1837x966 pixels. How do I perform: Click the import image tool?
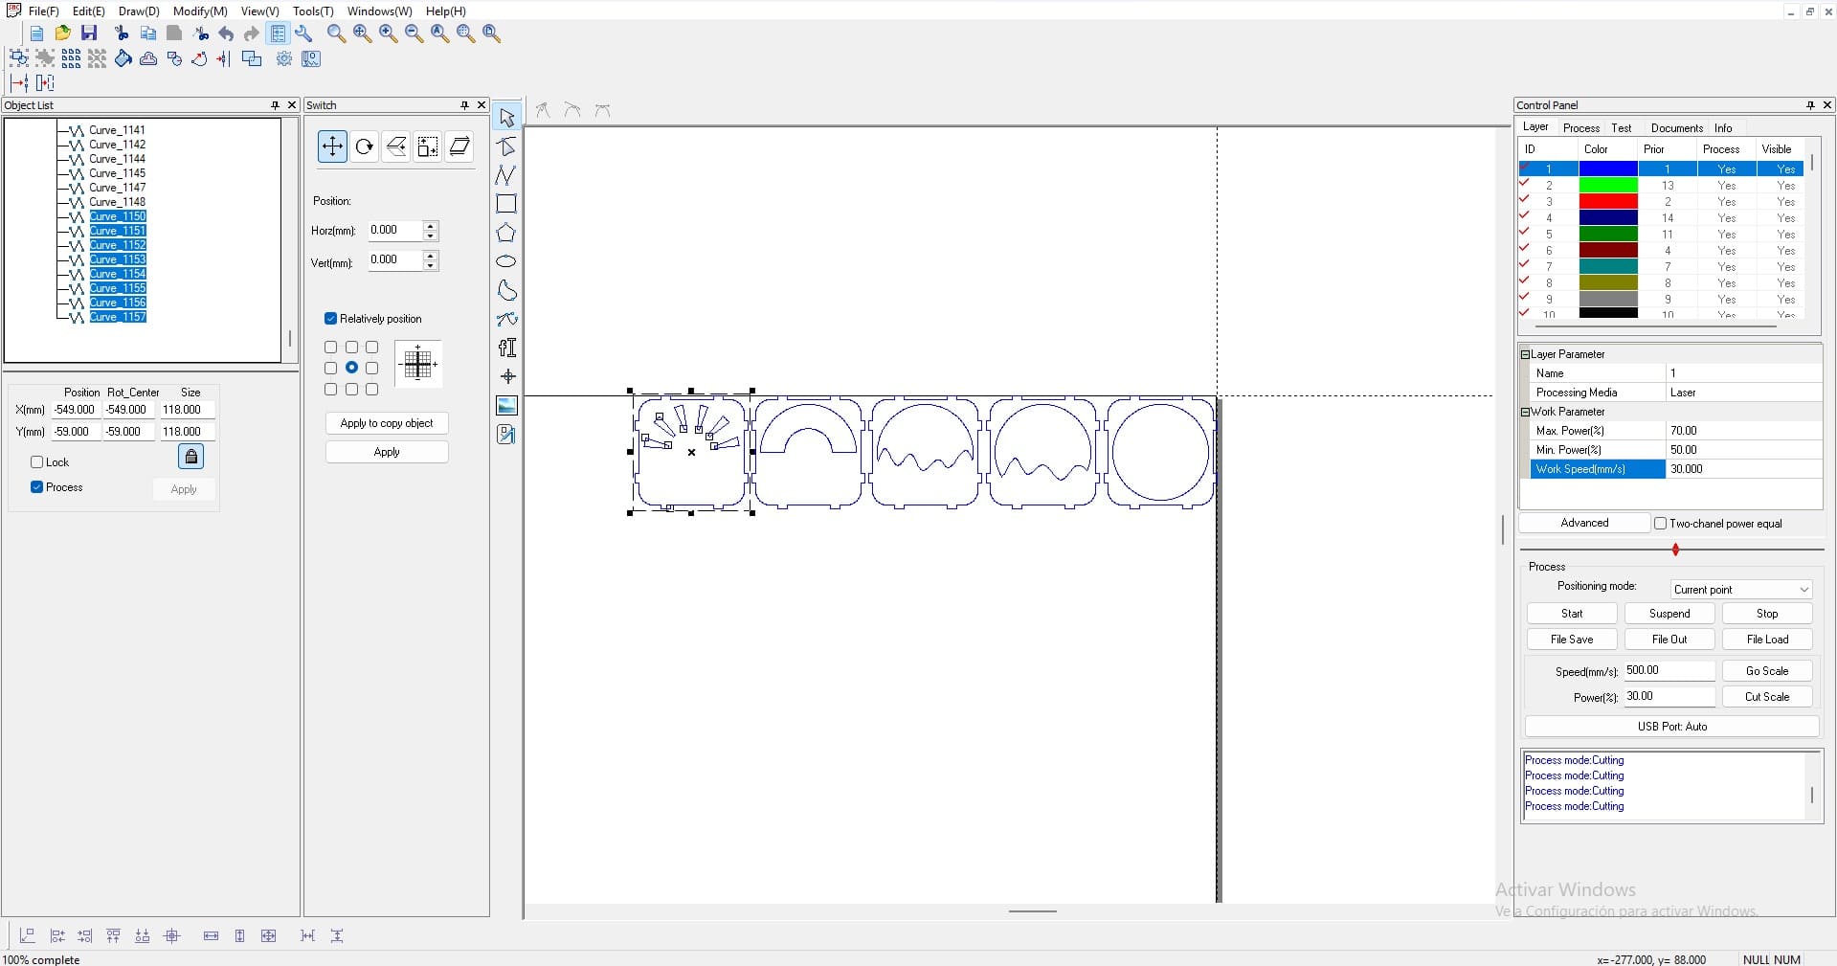coord(506,406)
